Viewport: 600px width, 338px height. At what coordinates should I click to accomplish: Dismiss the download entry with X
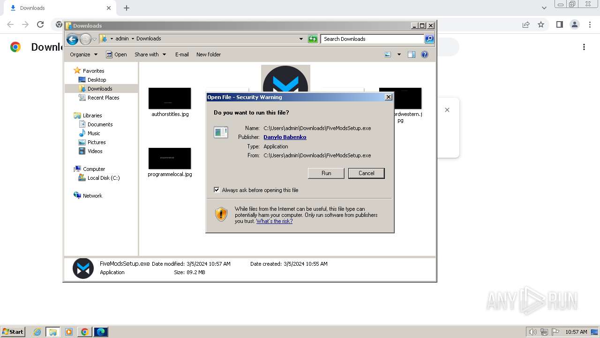pyautogui.click(x=447, y=110)
